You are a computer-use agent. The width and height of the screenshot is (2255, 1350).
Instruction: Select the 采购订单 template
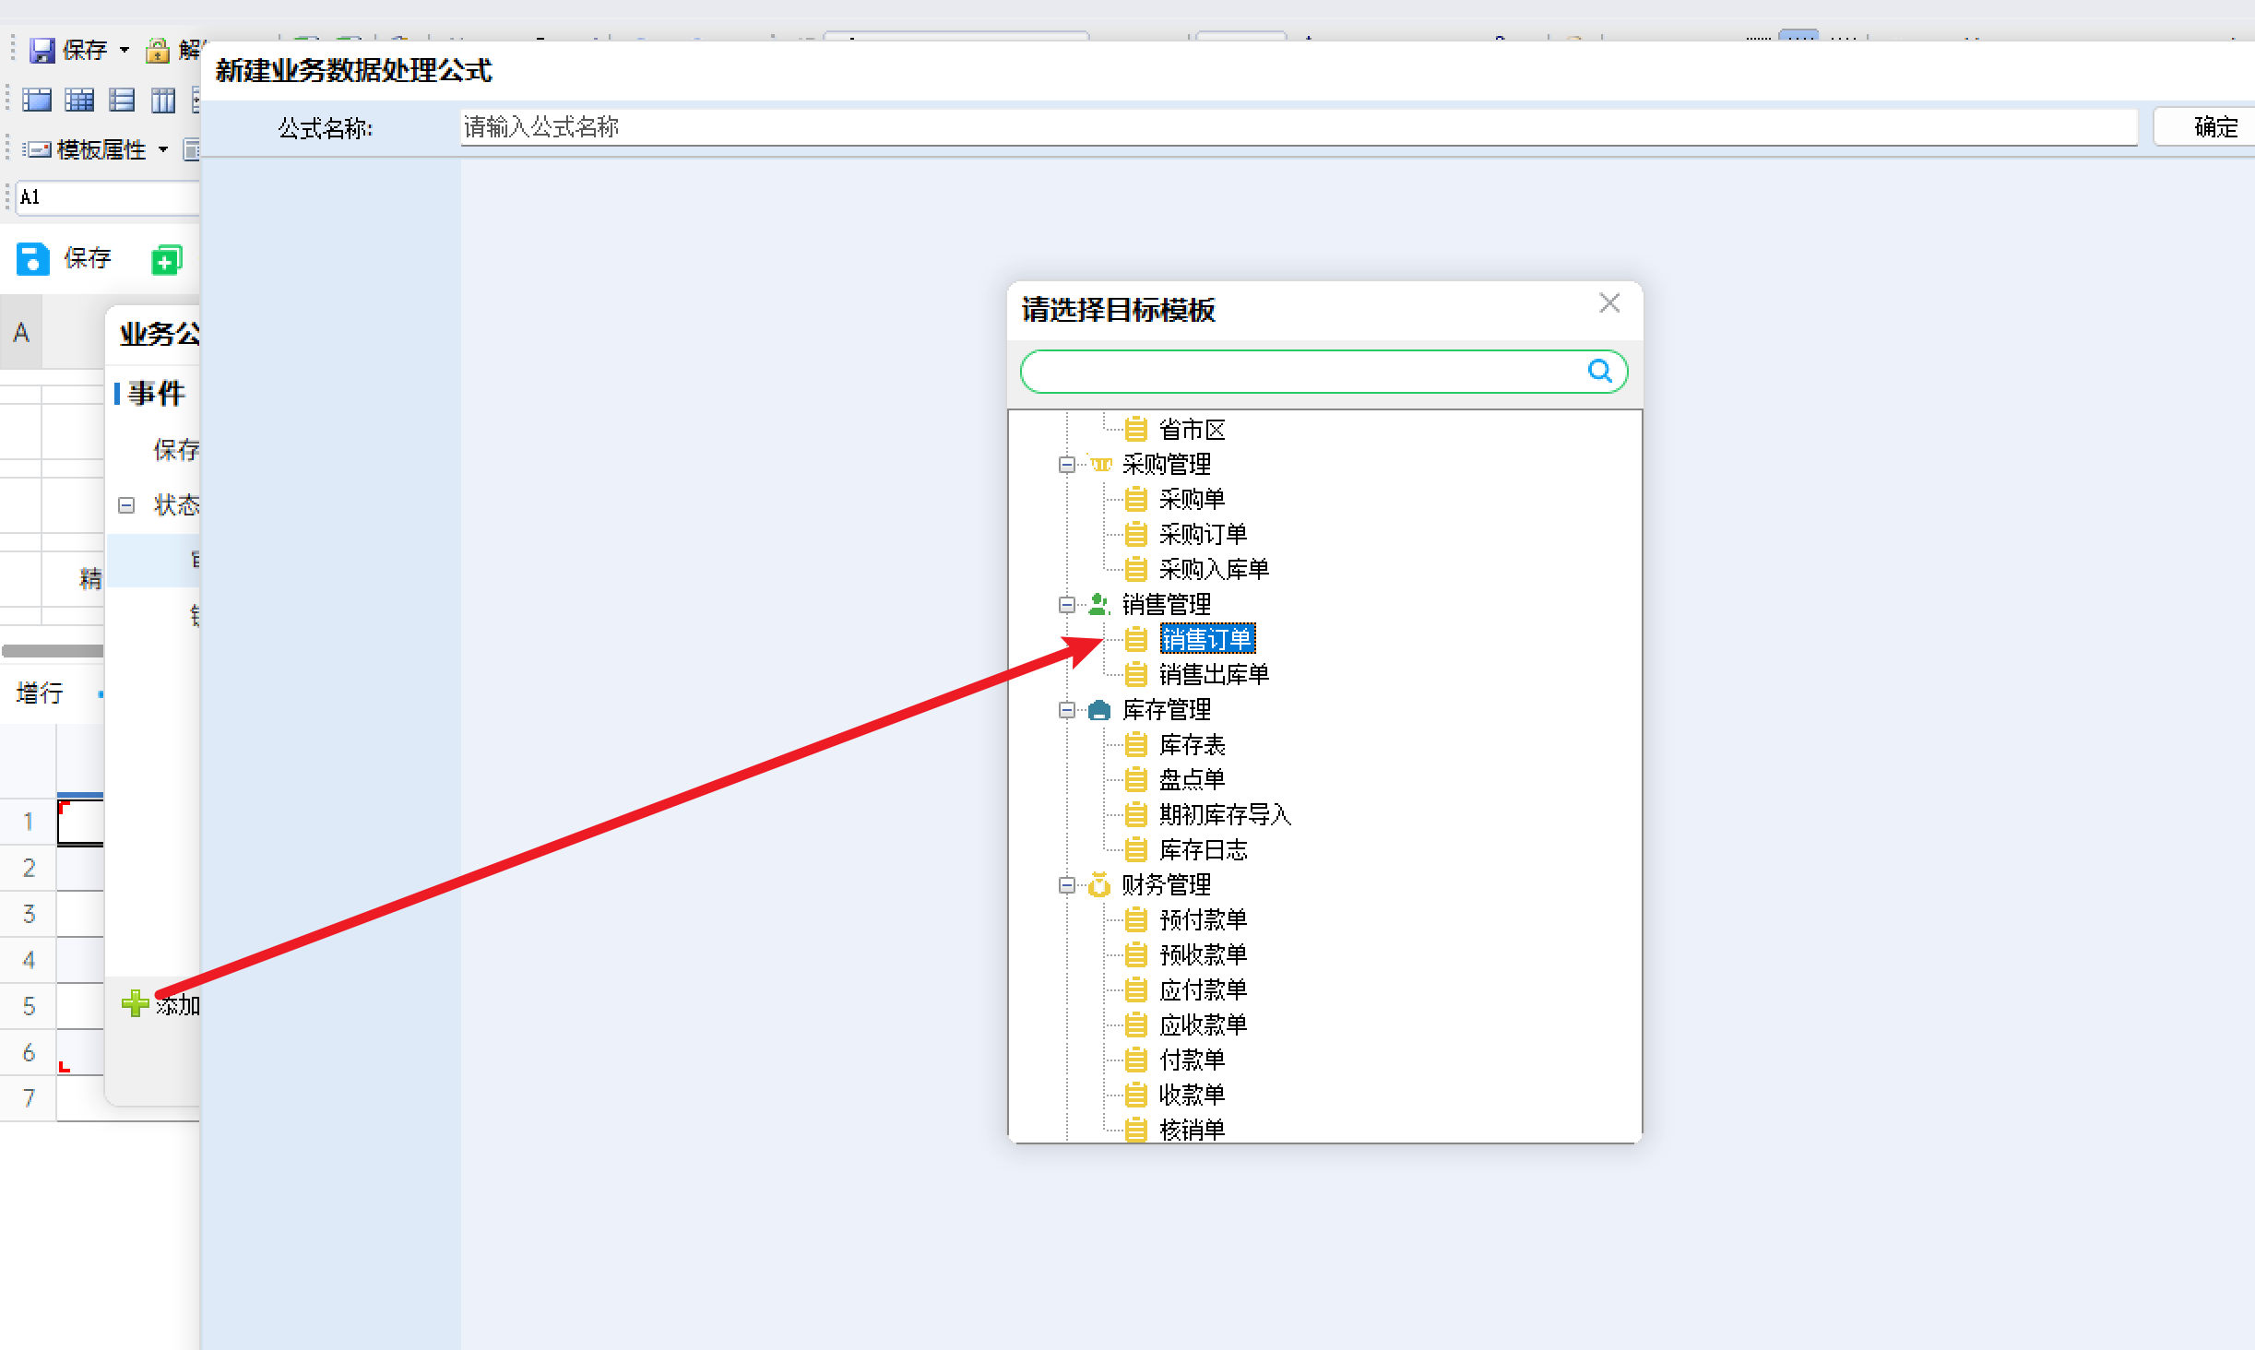point(1203,534)
